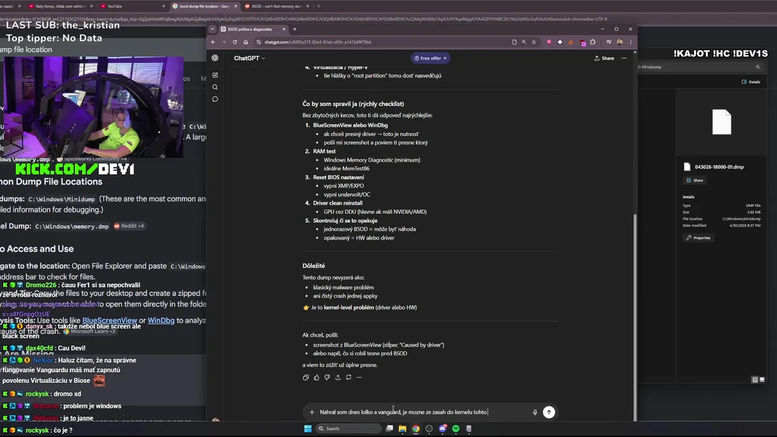Viewport: 777px width, 437px height.
Task: Open Discord from the taskbar
Action: (443, 429)
